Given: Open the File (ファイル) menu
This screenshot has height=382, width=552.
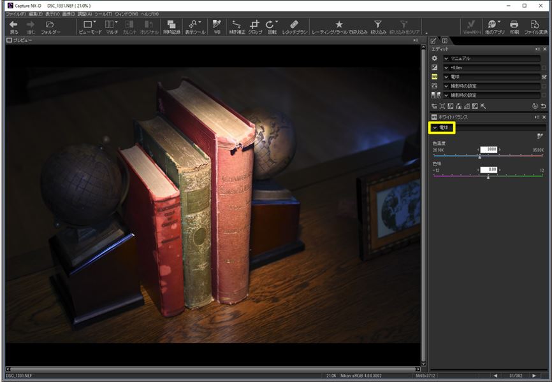Looking at the screenshot, I should pos(16,14).
